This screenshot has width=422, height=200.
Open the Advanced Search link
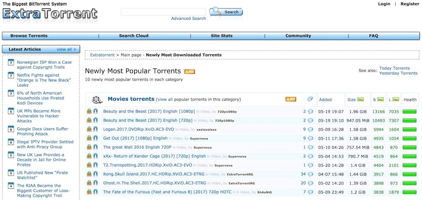click(x=188, y=18)
